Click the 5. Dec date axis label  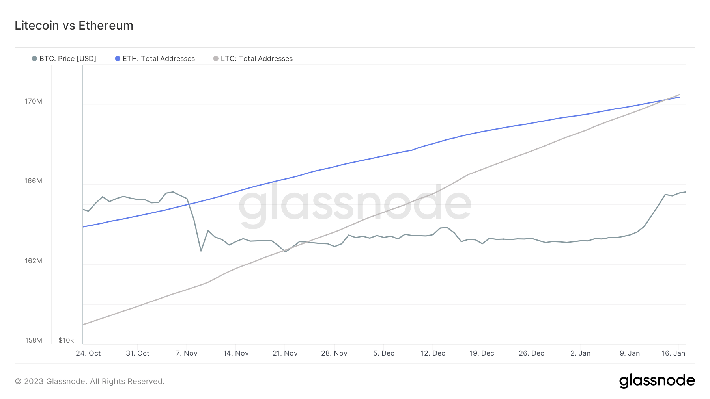tap(384, 353)
